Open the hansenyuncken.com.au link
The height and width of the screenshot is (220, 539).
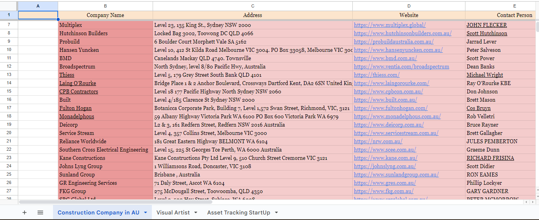tap(398, 50)
